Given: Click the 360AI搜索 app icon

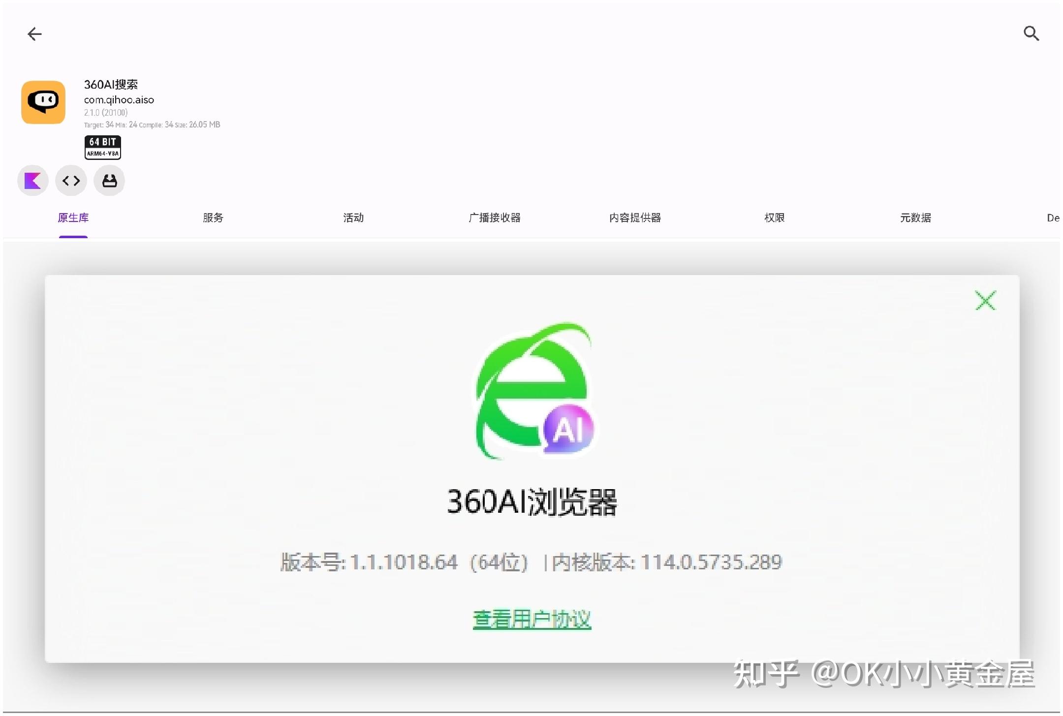Looking at the screenshot, I should tap(43, 102).
